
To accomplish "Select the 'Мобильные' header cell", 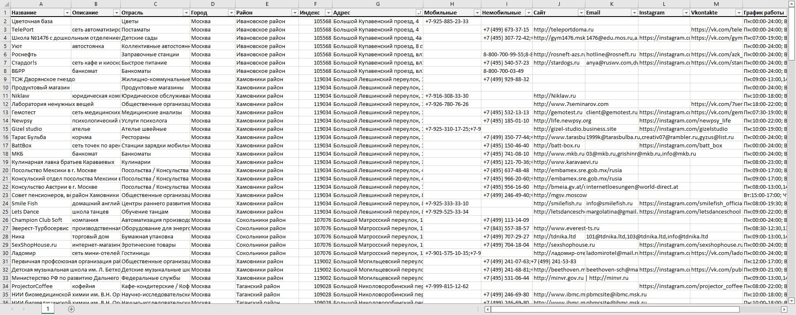I will point(452,13).
